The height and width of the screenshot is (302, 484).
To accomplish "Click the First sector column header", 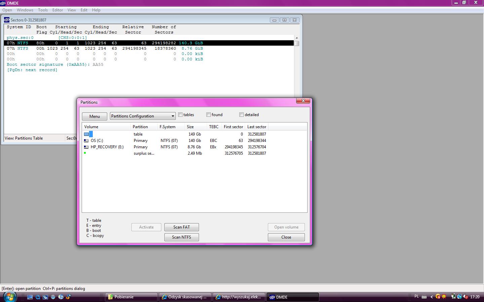I will (x=233, y=127).
